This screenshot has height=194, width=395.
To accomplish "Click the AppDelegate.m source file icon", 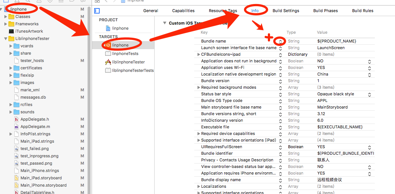I will point(16,127).
